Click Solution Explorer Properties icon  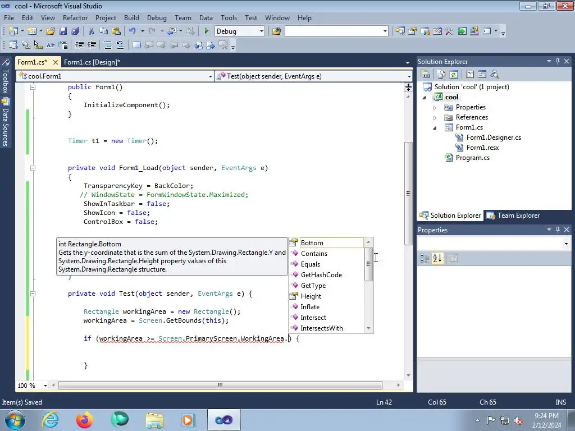coord(426,75)
